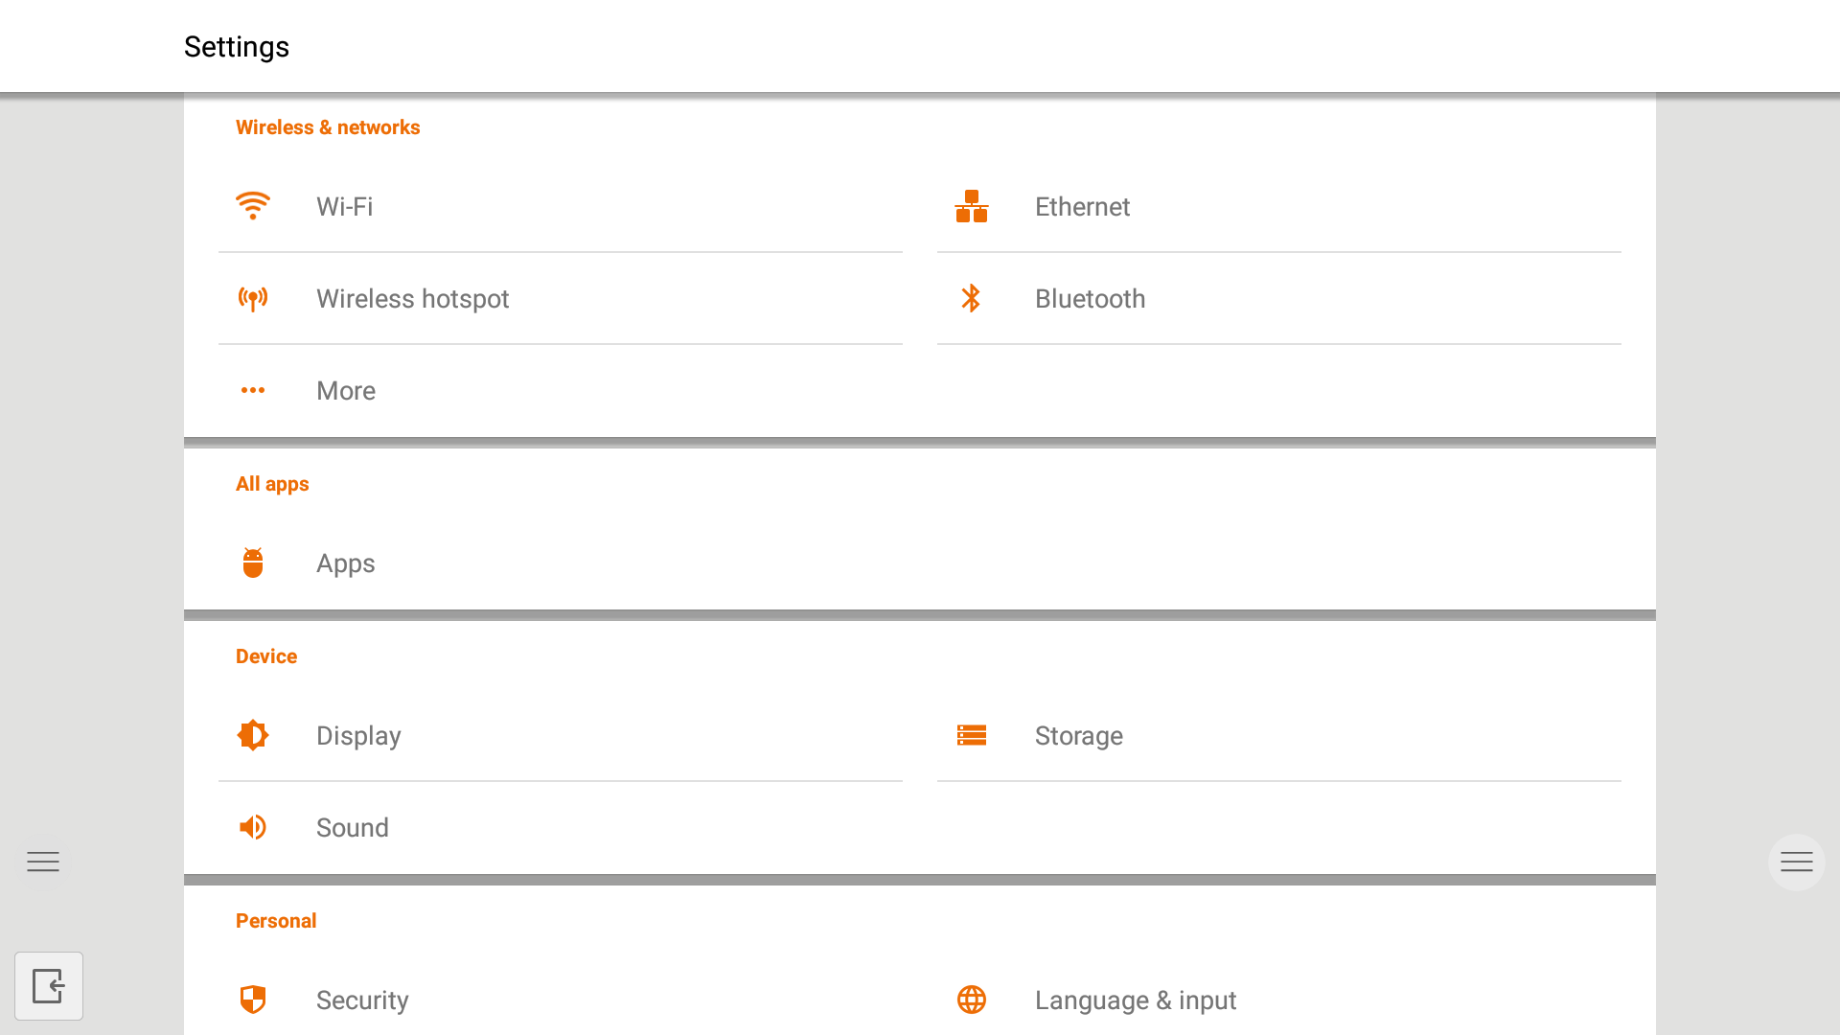Tap the Android Apps icon

click(253, 563)
